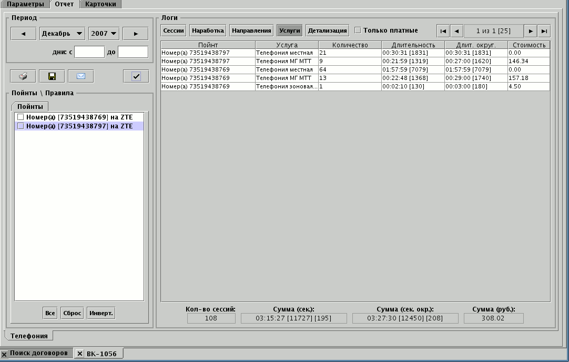Go to previous month arrow
The height and width of the screenshot is (362, 569).
tap(24, 34)
